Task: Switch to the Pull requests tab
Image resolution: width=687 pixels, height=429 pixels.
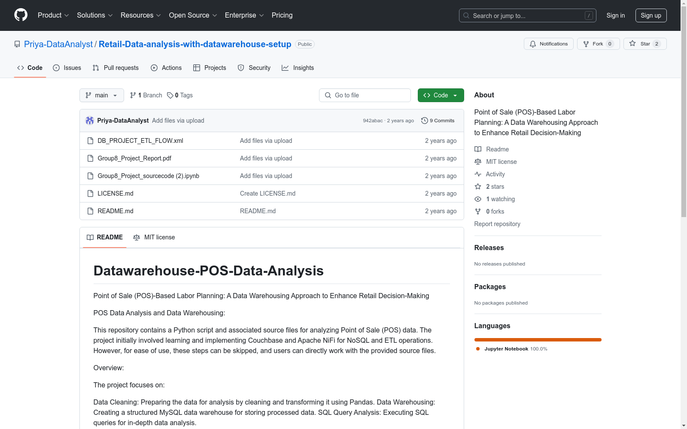Action: [x=116, y=68]
